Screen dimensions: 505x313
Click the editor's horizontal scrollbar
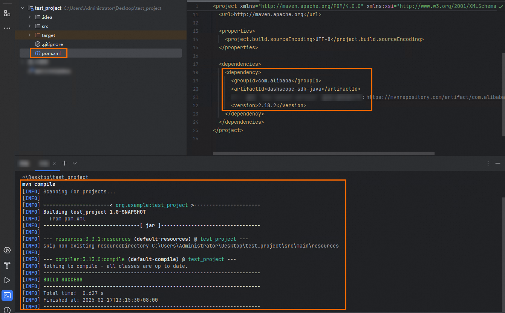click(323, 153)
